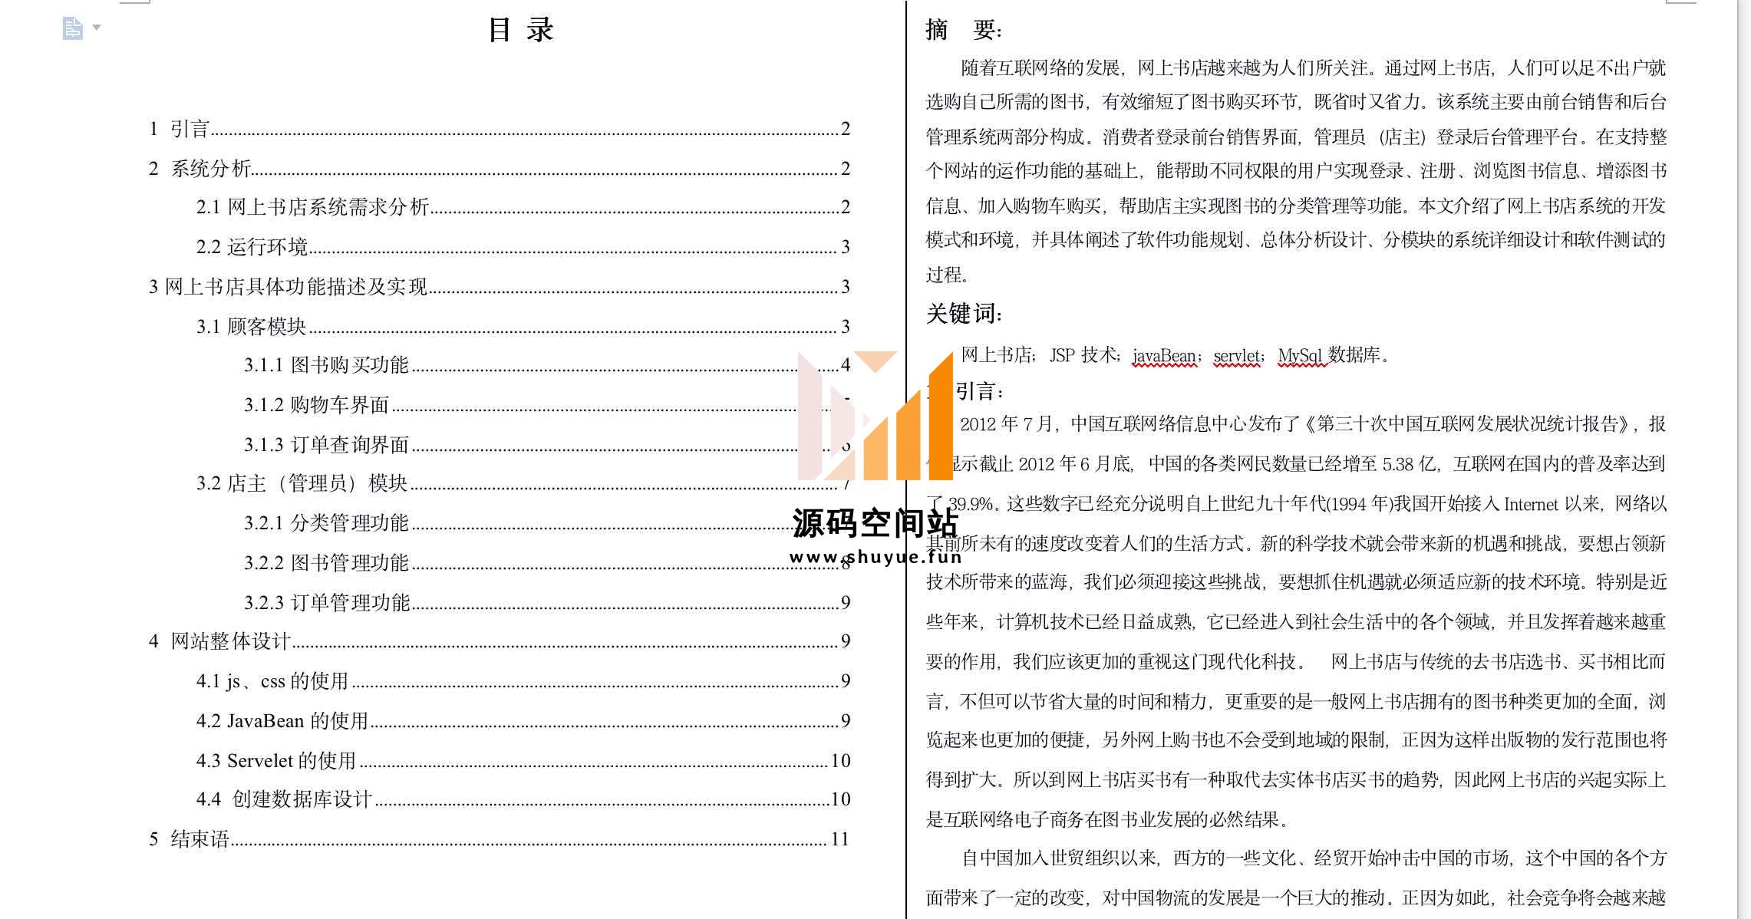Click the underlined word MySql in keywords
Viewport: 1751px width, 919px height.
pyautogui.click(x=1300, y=356)
